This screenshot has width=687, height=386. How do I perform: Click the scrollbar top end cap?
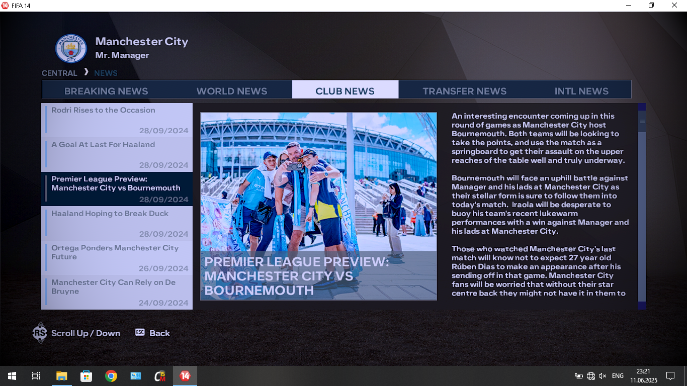(642, 107)
